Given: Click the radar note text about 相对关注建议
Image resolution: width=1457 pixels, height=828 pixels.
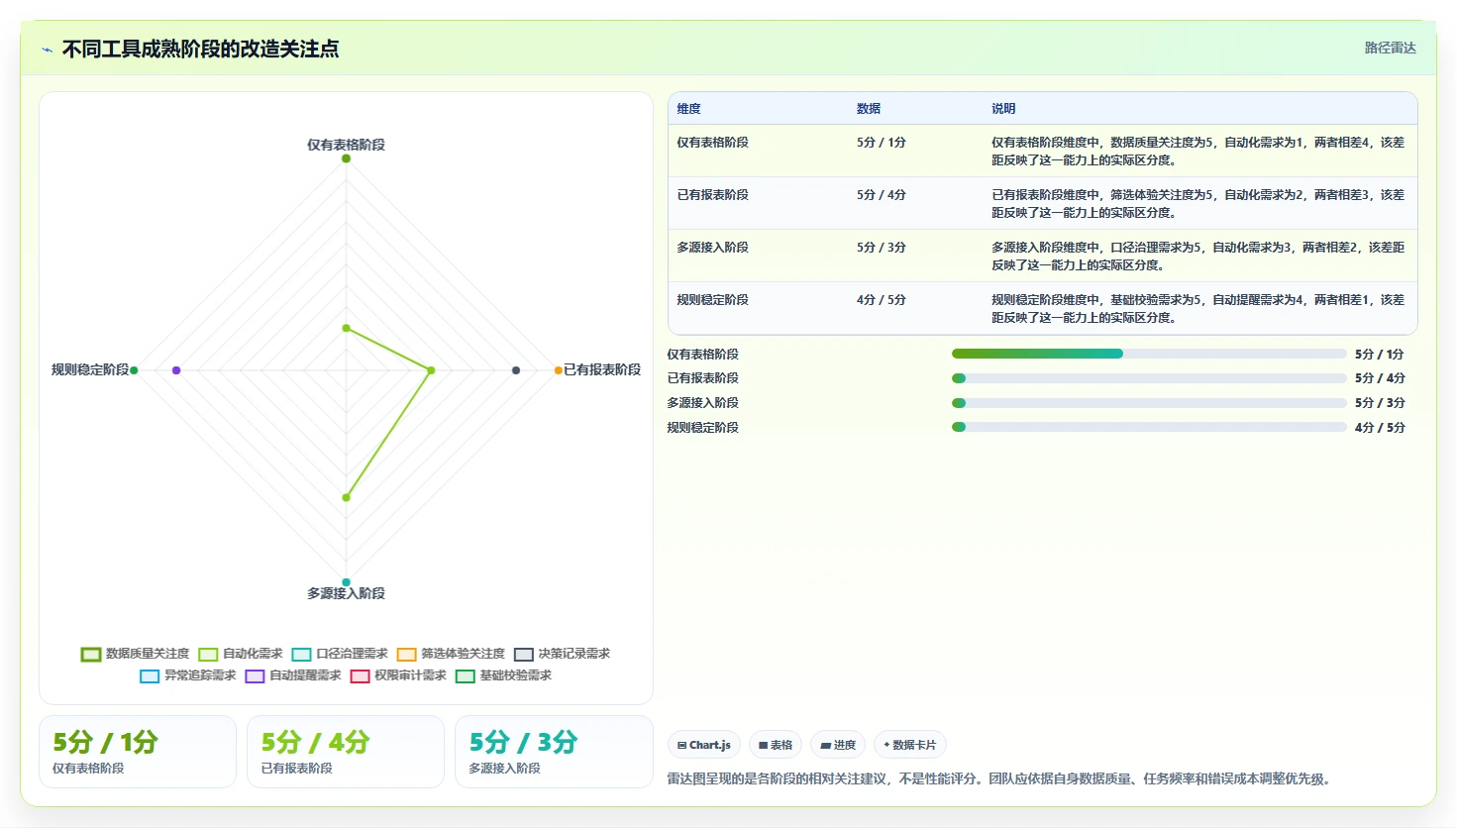Looking at the screenshot, I should (x=999, y=778).
